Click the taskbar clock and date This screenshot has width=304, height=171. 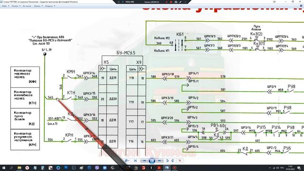pyautogui.click(x=290, y=168)
